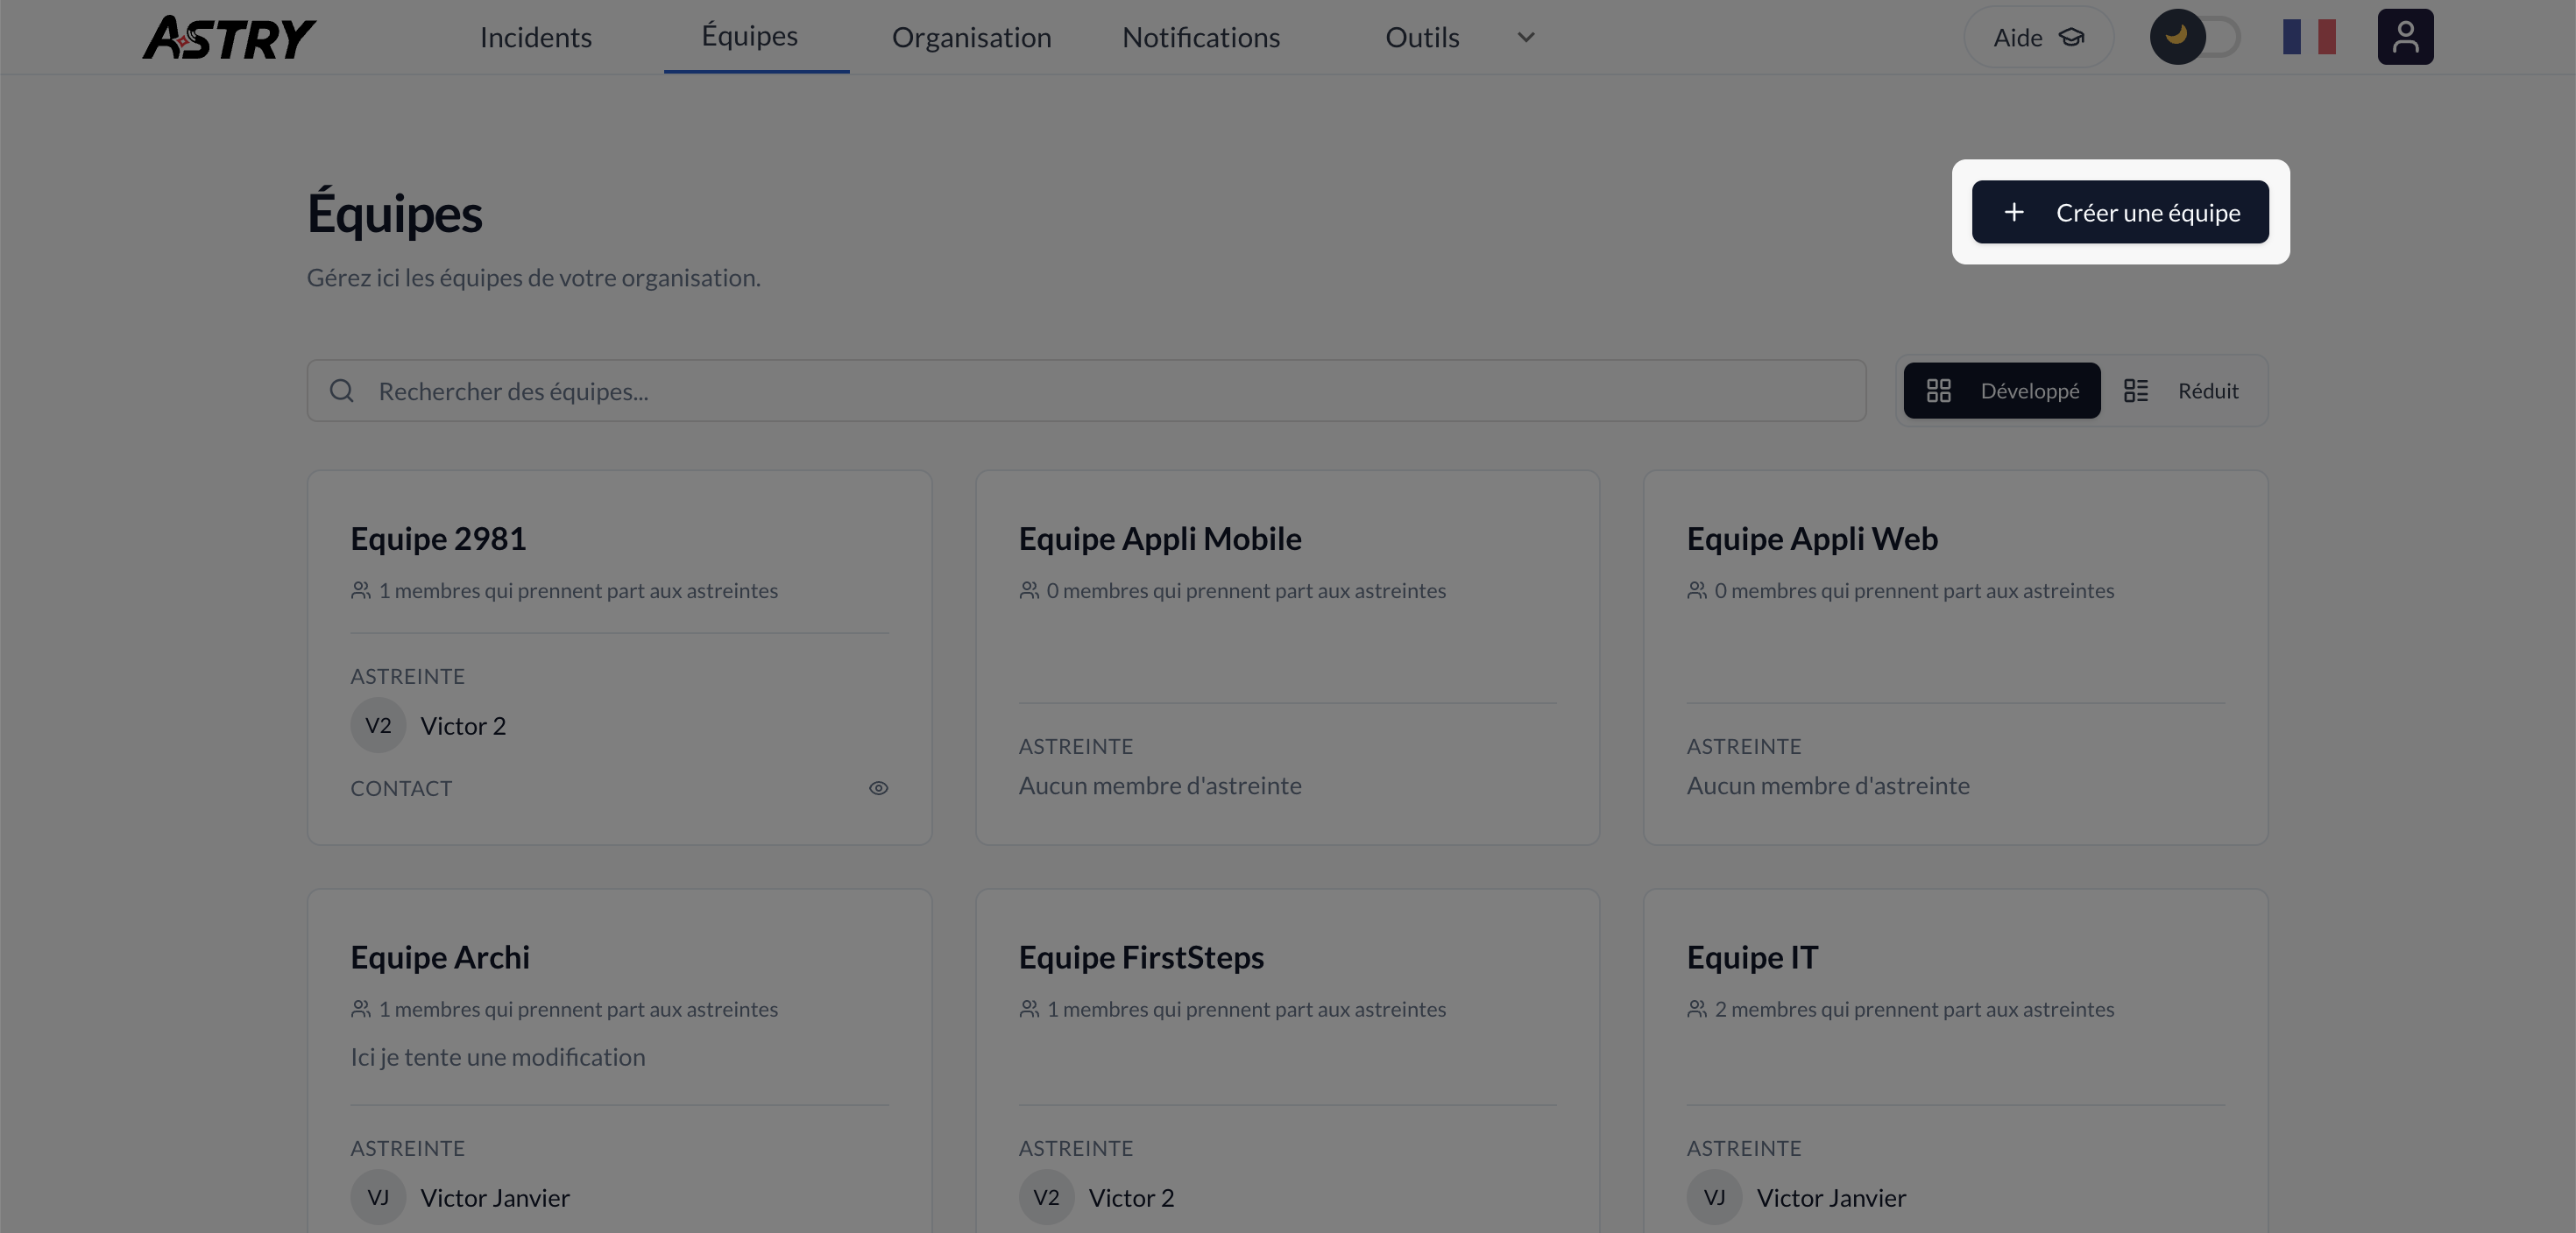Open the Aide help button

pos(2037,38)
